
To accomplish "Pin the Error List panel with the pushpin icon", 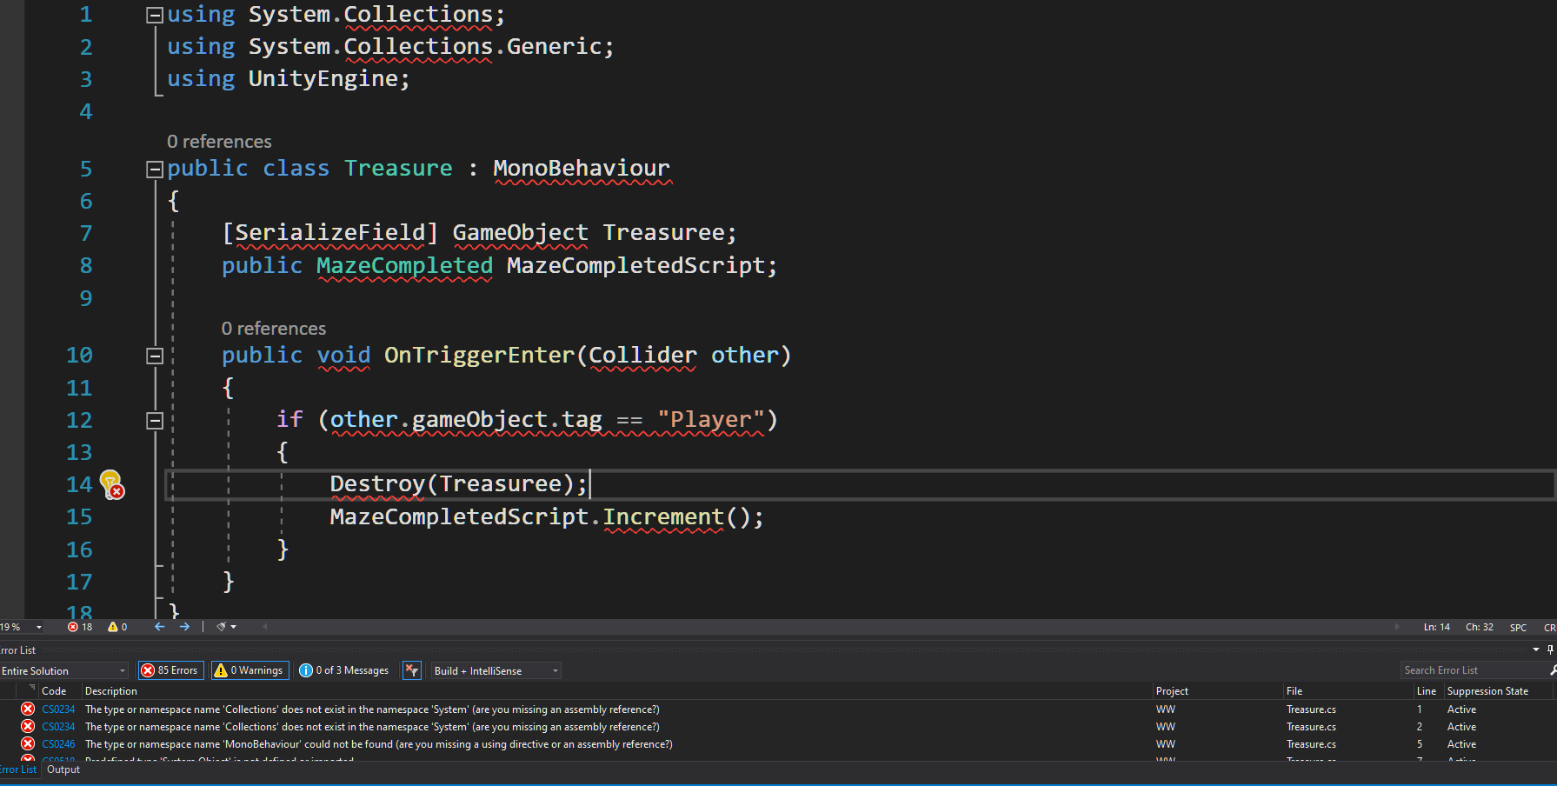I will (x=1550, y=649).
